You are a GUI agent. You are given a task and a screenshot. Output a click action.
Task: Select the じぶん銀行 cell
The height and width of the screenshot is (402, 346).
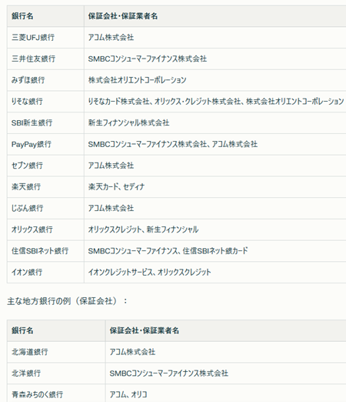click(x=45, y=208)
